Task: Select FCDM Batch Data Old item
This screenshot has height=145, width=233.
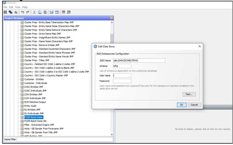Action: coord(35,121)
